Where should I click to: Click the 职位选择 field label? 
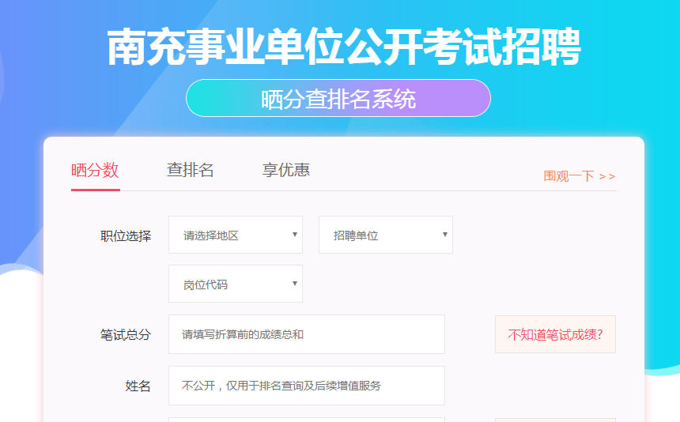click(x=126, y=235)
